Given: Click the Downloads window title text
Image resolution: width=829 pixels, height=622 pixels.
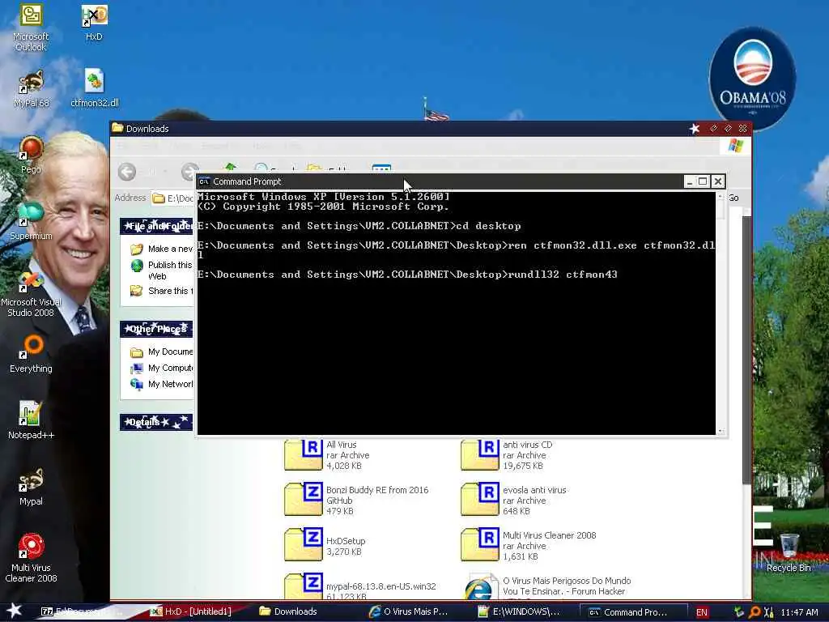Looking at the screenshot, I should pos(147,129).
